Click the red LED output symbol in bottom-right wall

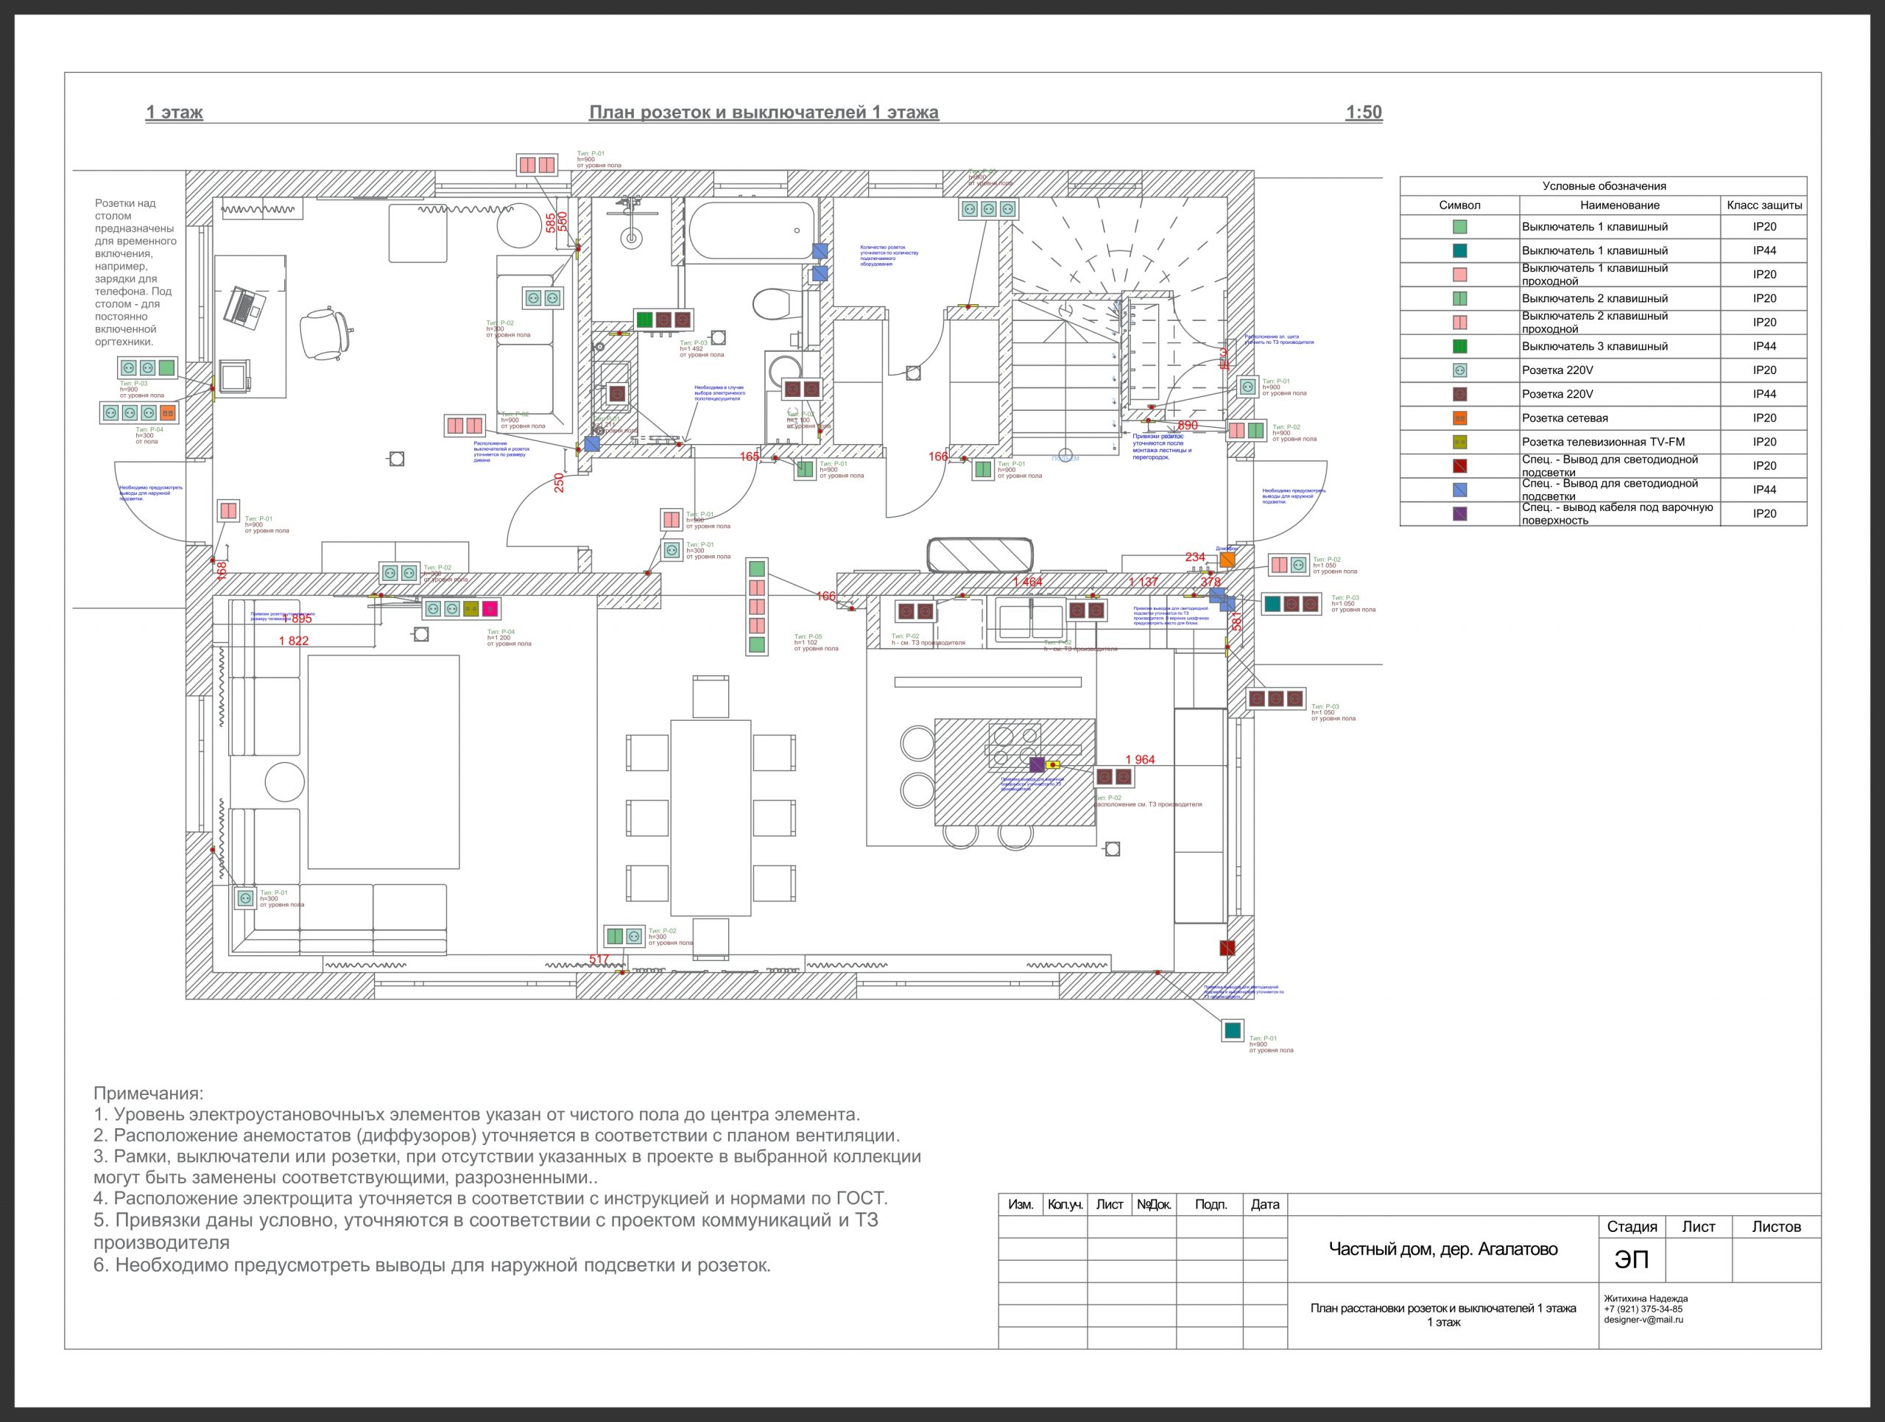tap(1227, 948)
